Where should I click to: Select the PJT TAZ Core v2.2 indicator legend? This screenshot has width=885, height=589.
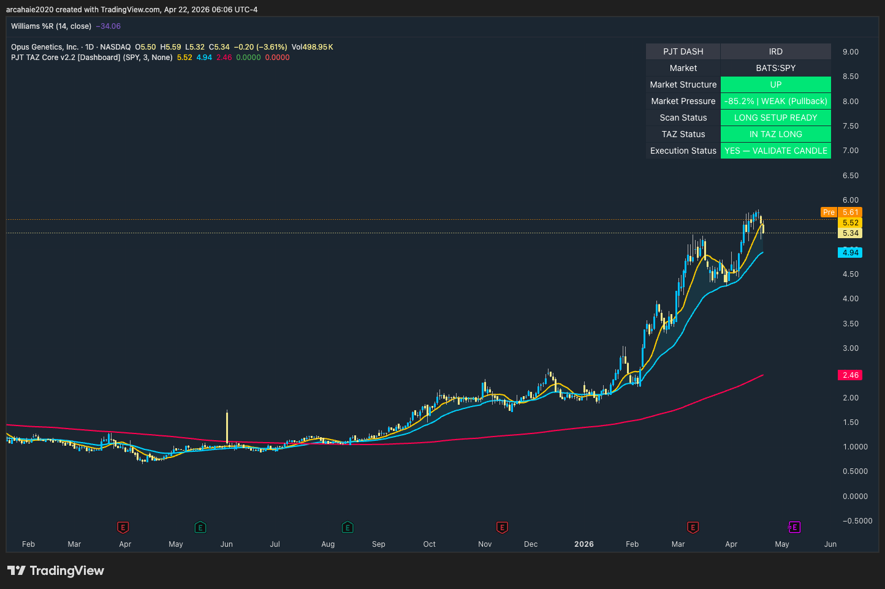point(66,58)
